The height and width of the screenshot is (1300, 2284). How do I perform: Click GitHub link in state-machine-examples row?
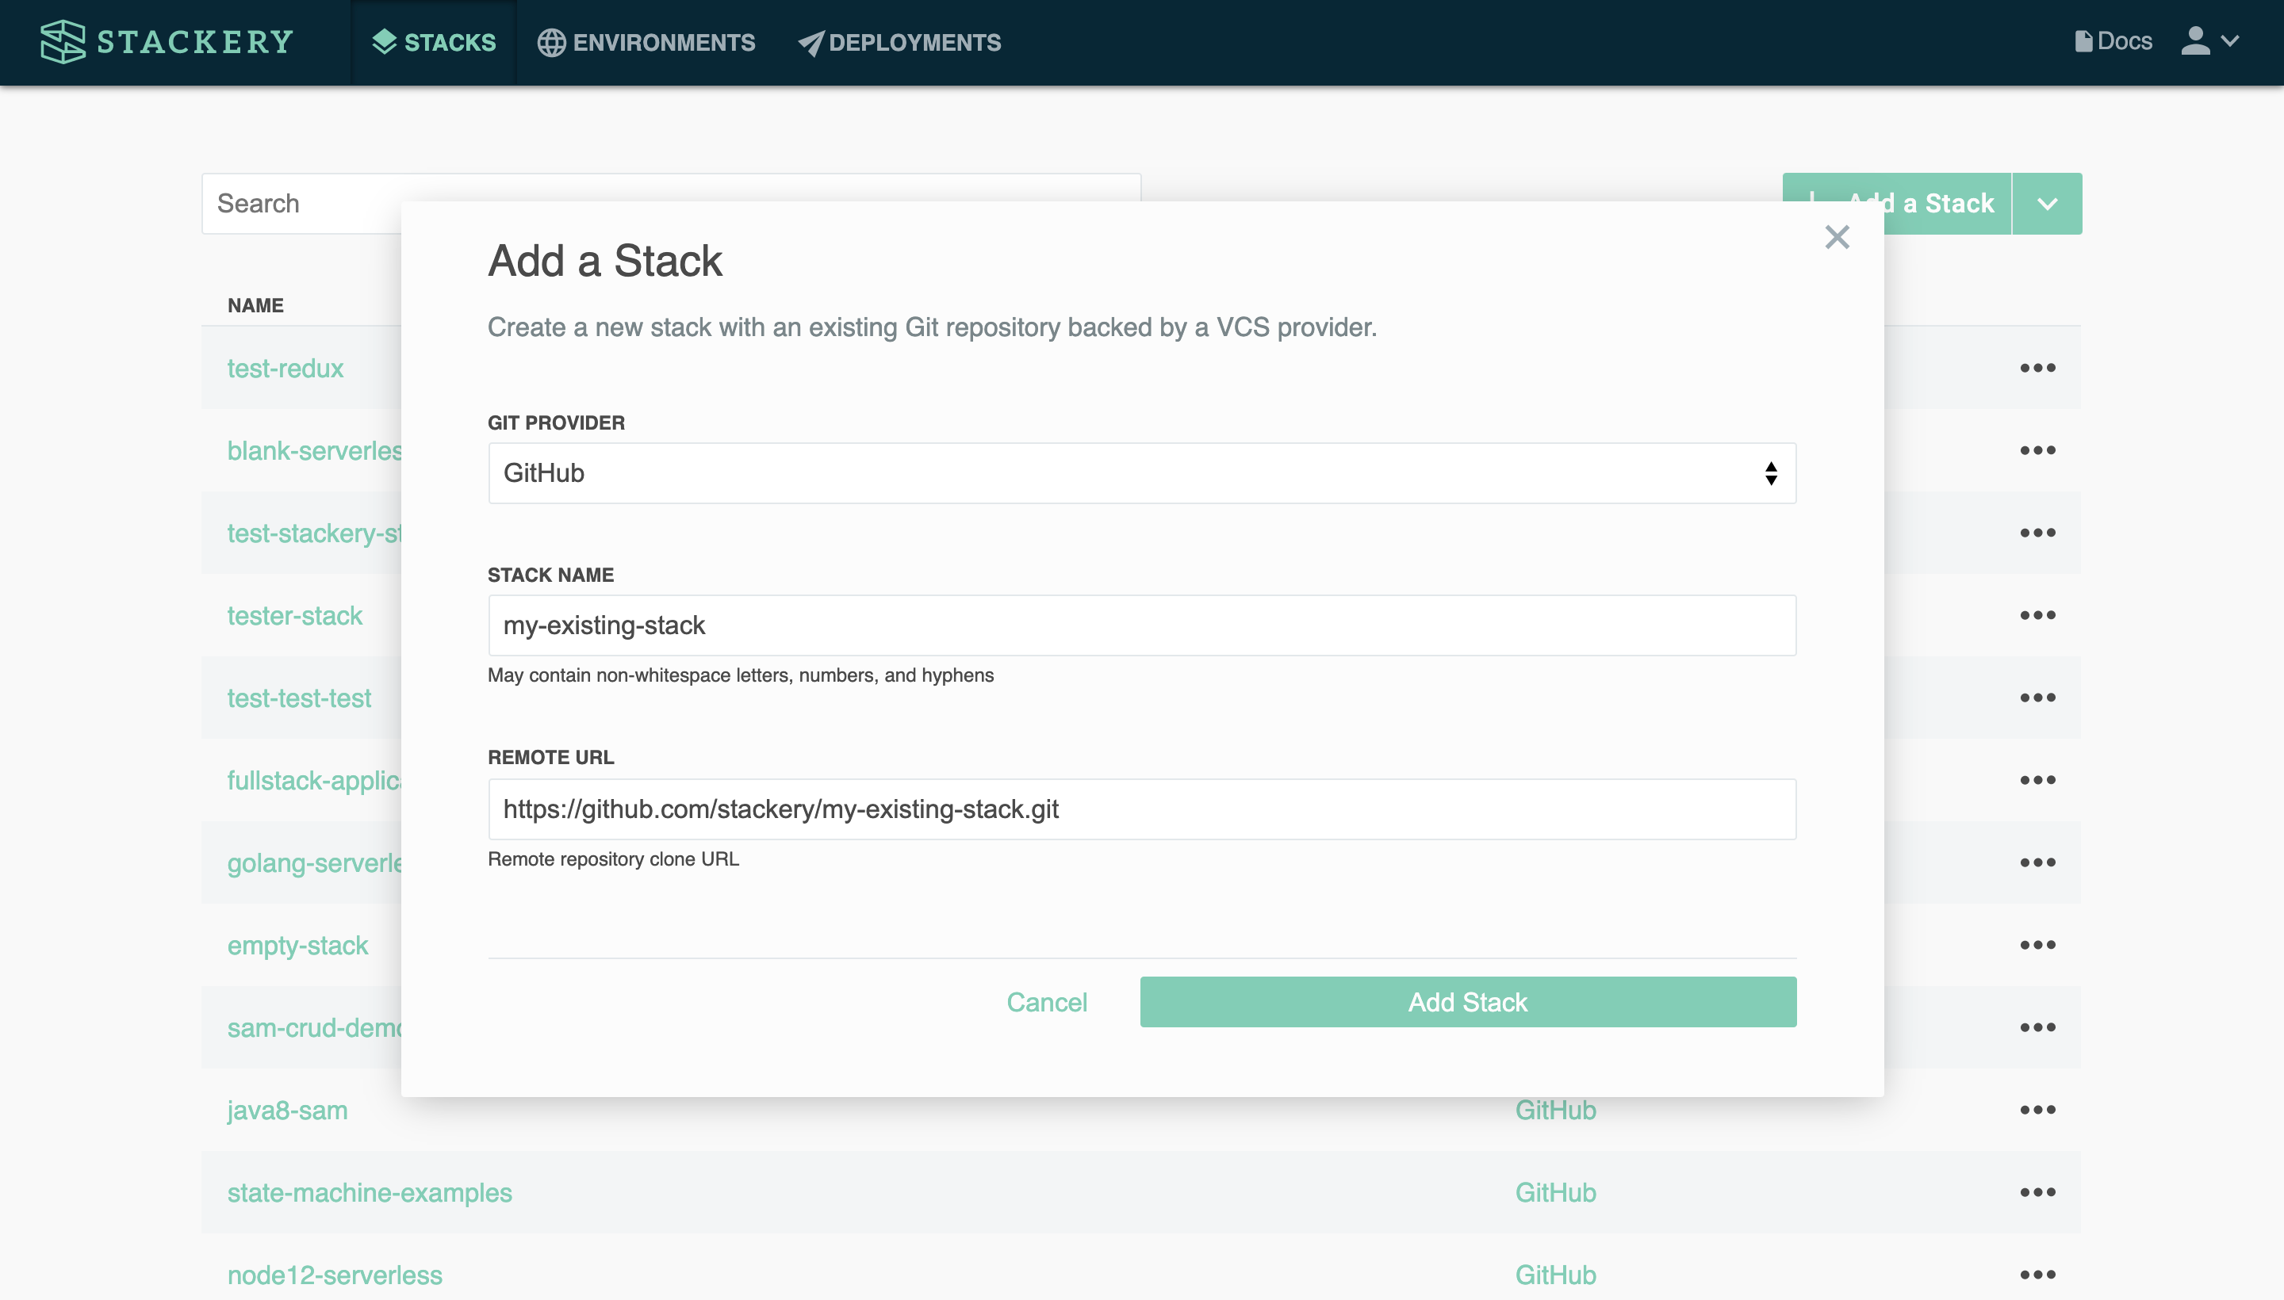(x=1555, y=1192)
